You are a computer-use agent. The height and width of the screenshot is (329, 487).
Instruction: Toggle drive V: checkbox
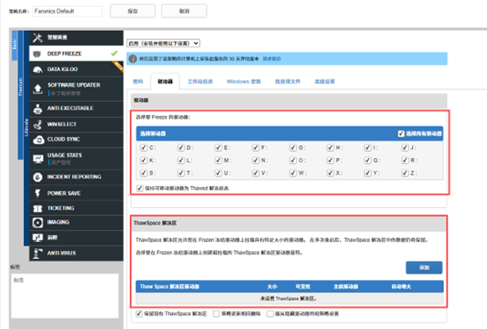coord(255,173)
